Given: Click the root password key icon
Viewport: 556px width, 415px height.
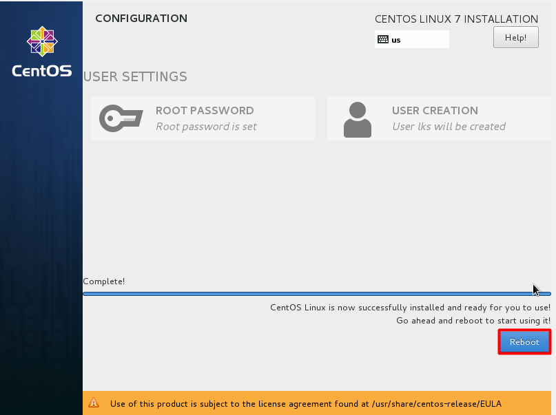Looking at the screenshot, I should (121, 118).
